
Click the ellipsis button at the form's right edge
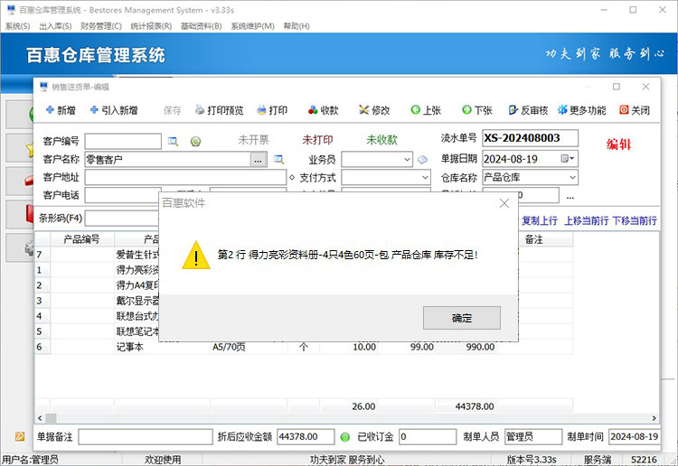[570, 196]
